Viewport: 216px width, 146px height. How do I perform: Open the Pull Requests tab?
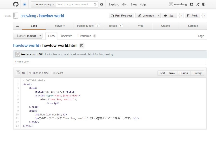click(x=88, y=26)
